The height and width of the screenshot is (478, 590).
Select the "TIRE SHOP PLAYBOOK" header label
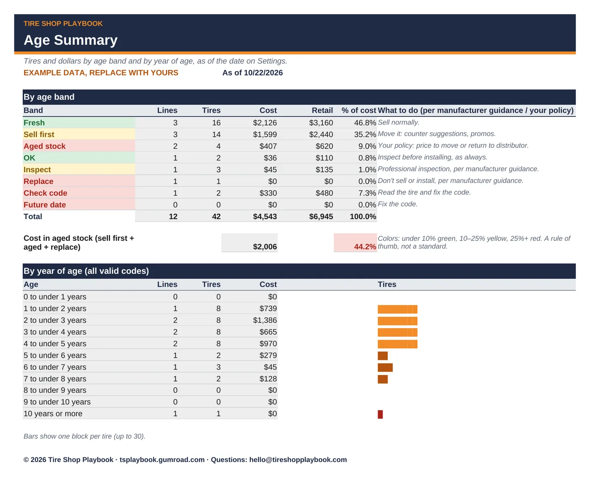coord(63,24)
